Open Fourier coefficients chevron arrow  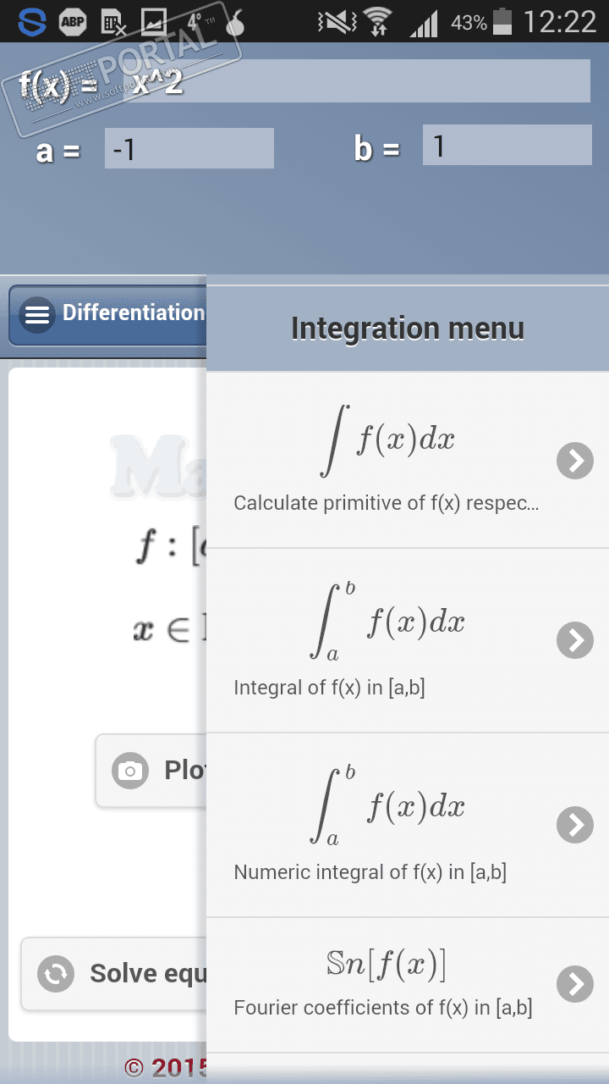(x=575, y=984)
